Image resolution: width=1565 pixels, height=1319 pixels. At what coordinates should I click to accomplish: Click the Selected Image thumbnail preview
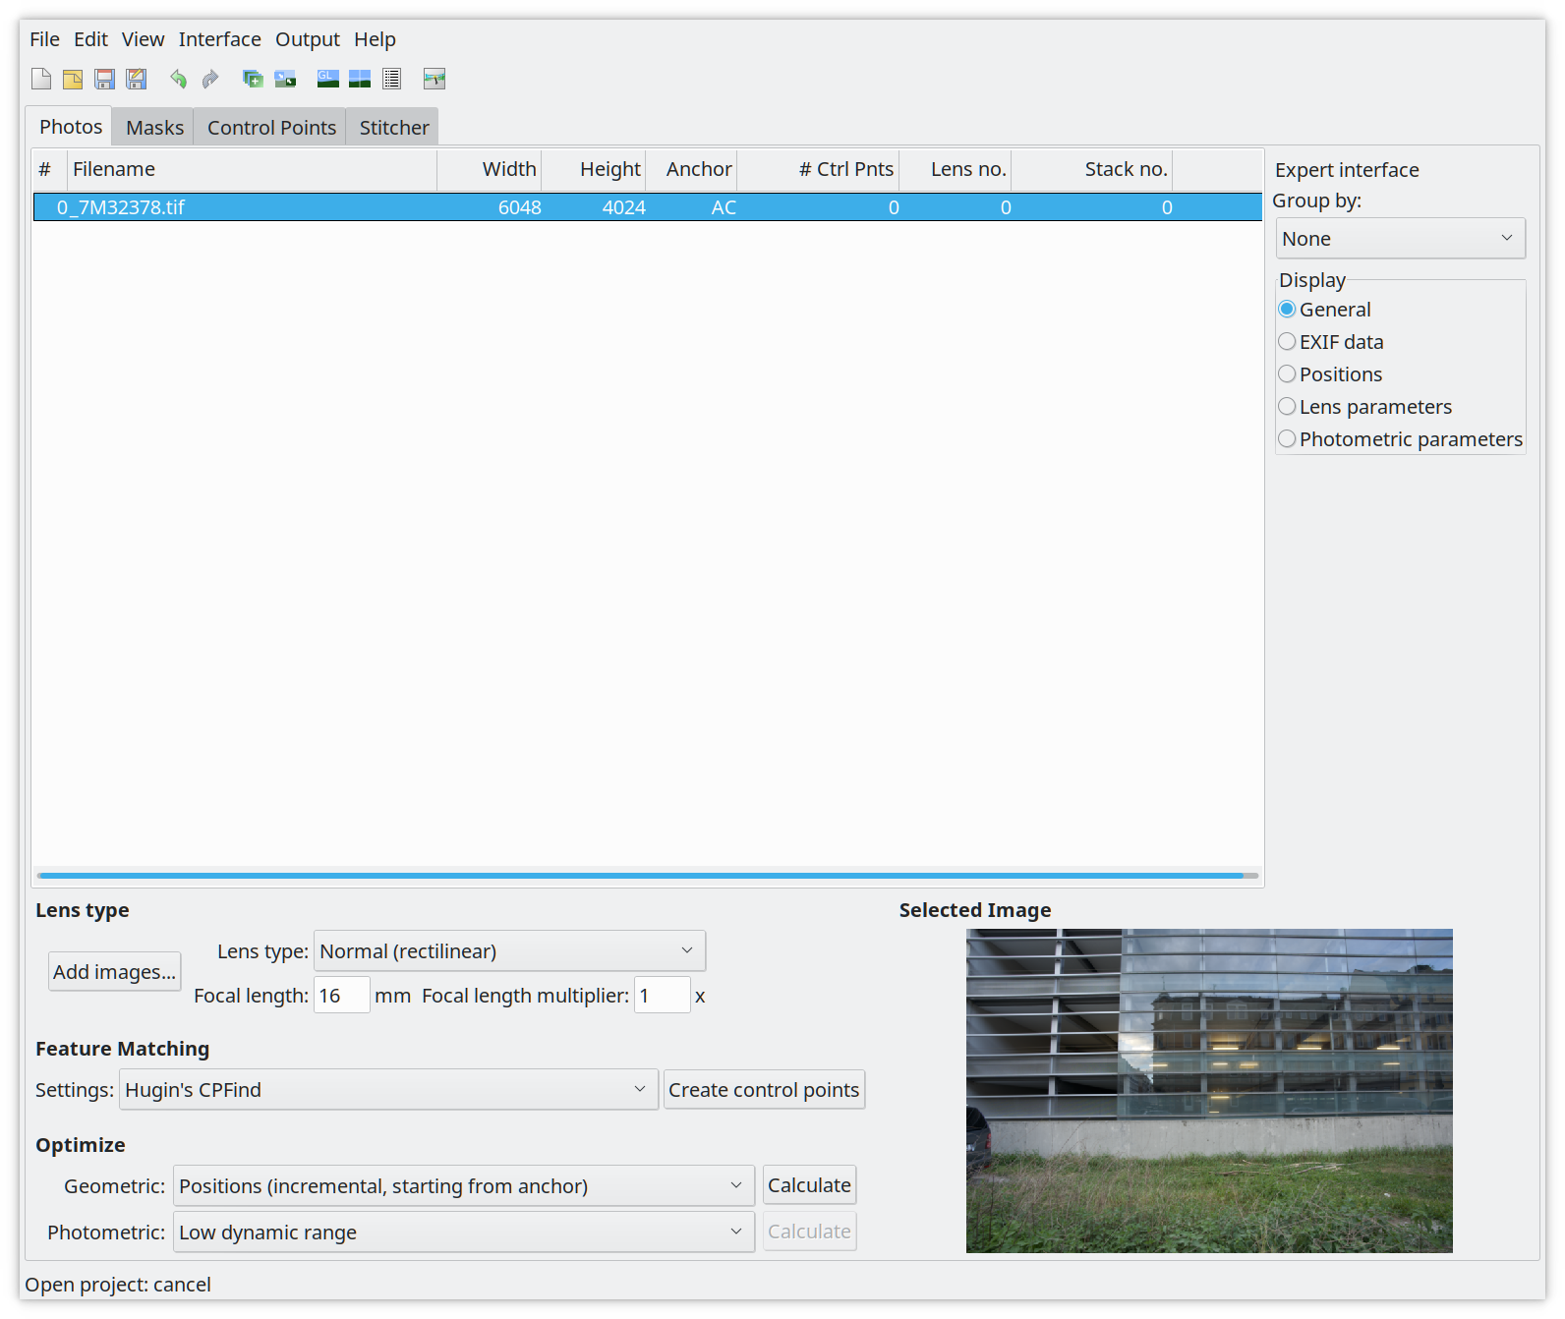1209,1091
